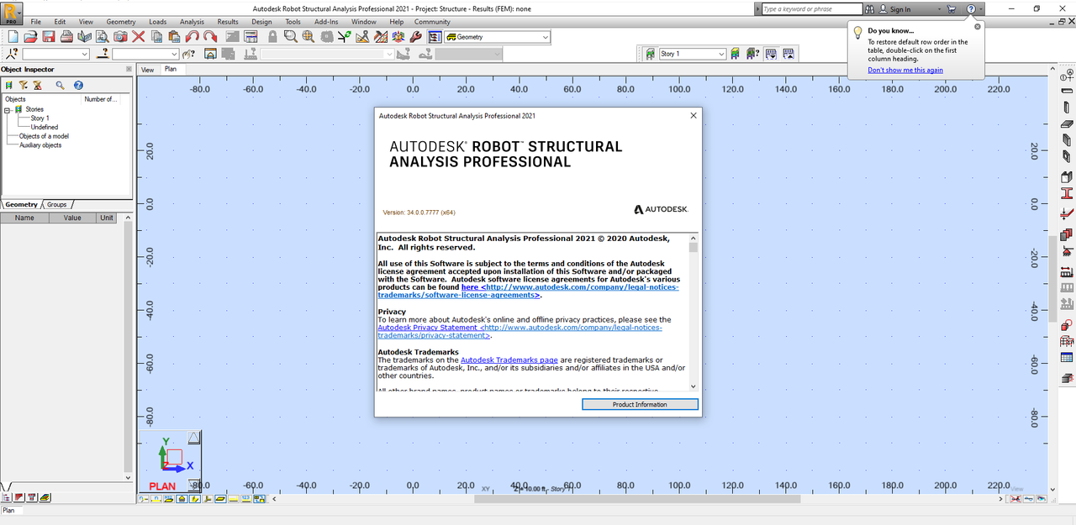The width and height of the screenshot is (1076, 525).
Task: Click the shopping cart icon in title bar
Action: click(951, 9)
